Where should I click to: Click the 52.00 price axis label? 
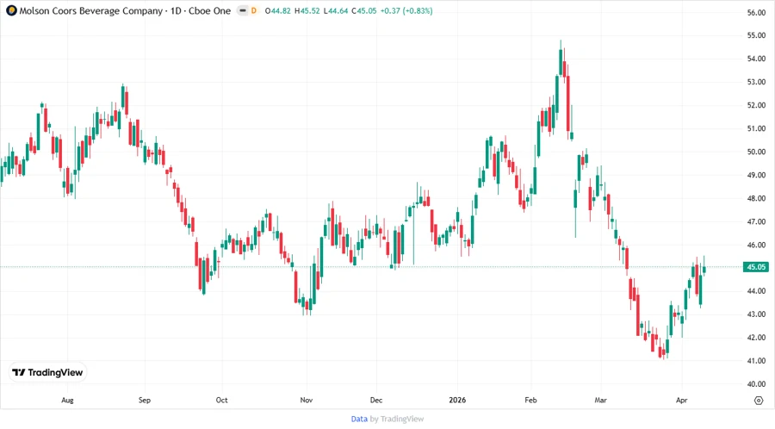click(x=756, y=105)
